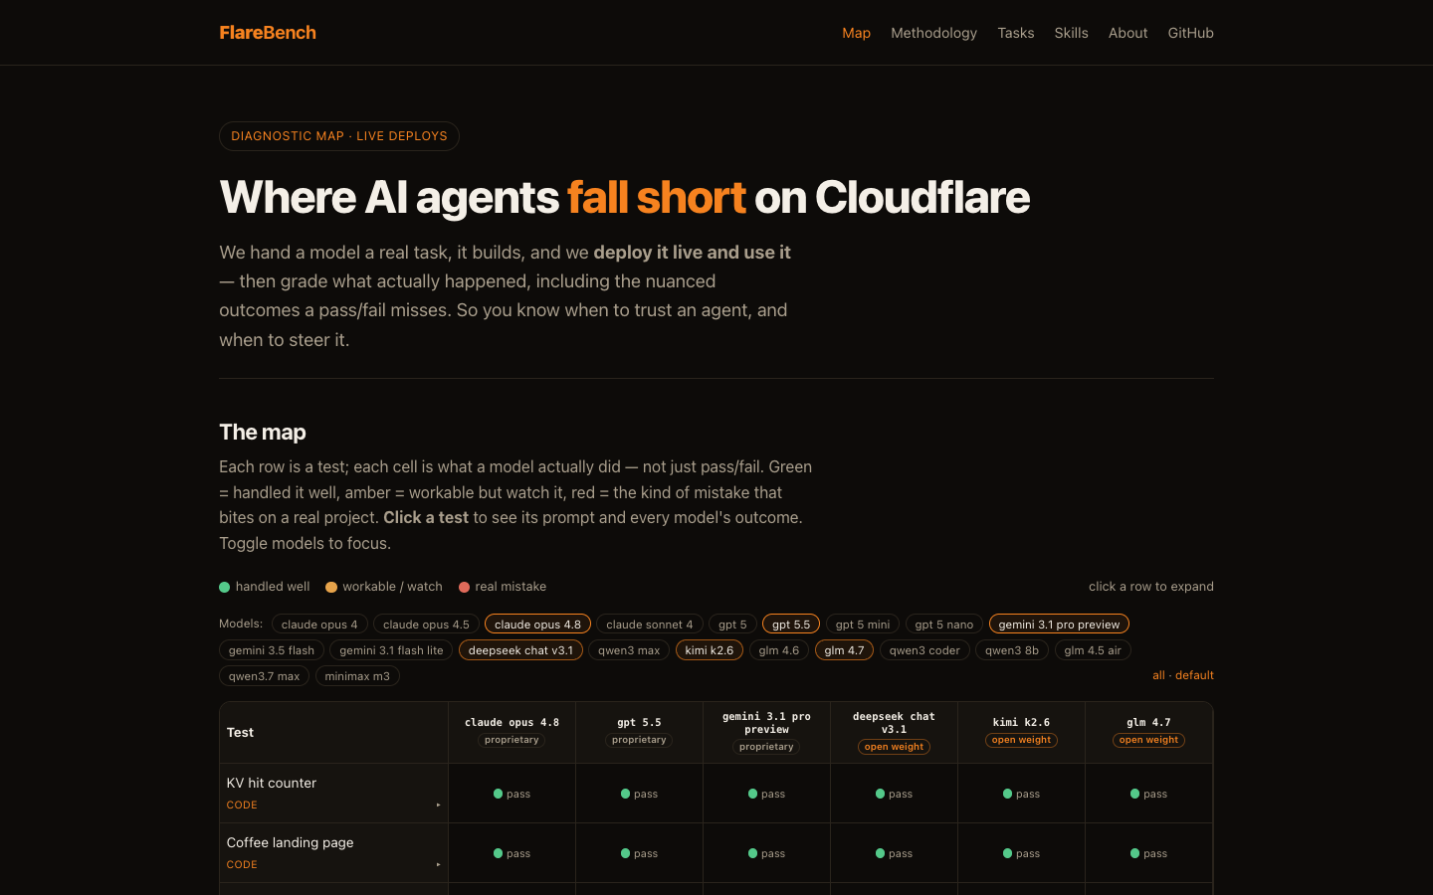Visit the GitHub link

coord(1190,33)
